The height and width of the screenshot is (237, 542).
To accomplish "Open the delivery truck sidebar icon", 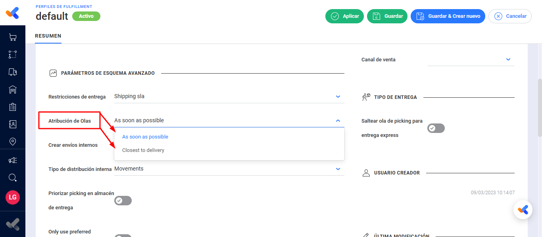I will pyautogui.click(x=12, y=72).
